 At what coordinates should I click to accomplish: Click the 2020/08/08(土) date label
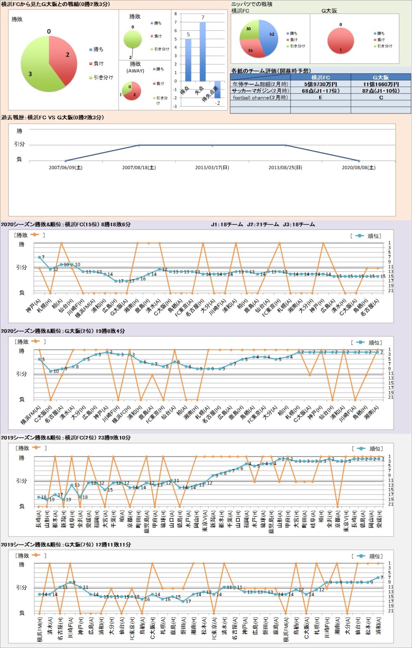pos(359,167)
